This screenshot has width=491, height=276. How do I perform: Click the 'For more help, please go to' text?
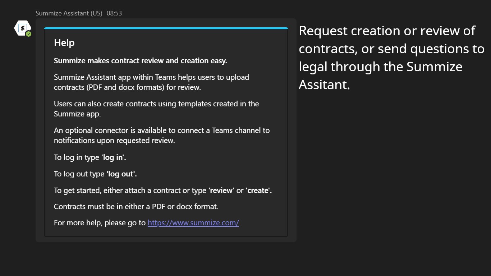[100, 223]
